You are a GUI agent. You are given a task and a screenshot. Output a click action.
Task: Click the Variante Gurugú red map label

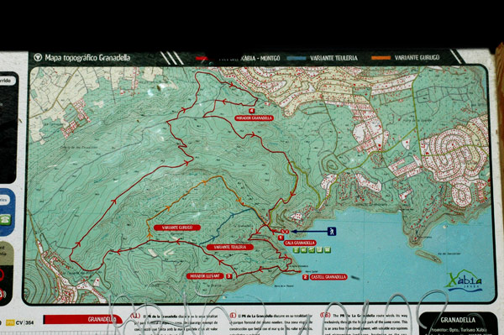pyautogui.click(x=177, y=228)
